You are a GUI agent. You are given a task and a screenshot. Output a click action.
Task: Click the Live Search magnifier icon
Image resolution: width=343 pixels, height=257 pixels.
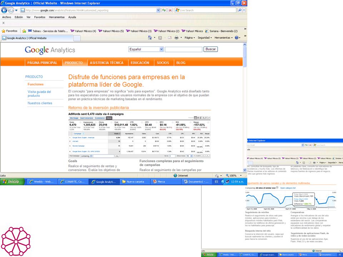click(x=240, y=10)
